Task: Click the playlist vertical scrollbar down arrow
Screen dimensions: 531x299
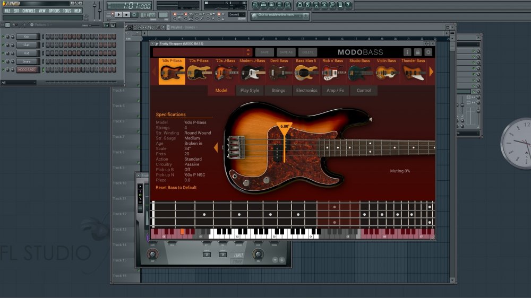Action: (452, 280)
